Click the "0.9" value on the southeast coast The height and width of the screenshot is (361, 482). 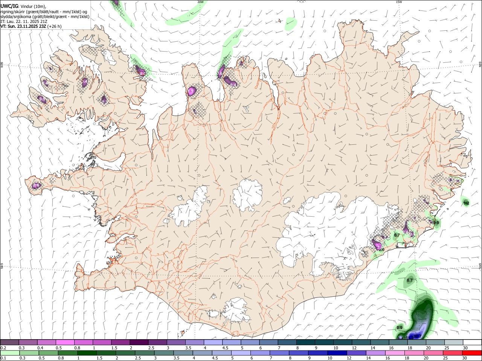pos(436,223)
